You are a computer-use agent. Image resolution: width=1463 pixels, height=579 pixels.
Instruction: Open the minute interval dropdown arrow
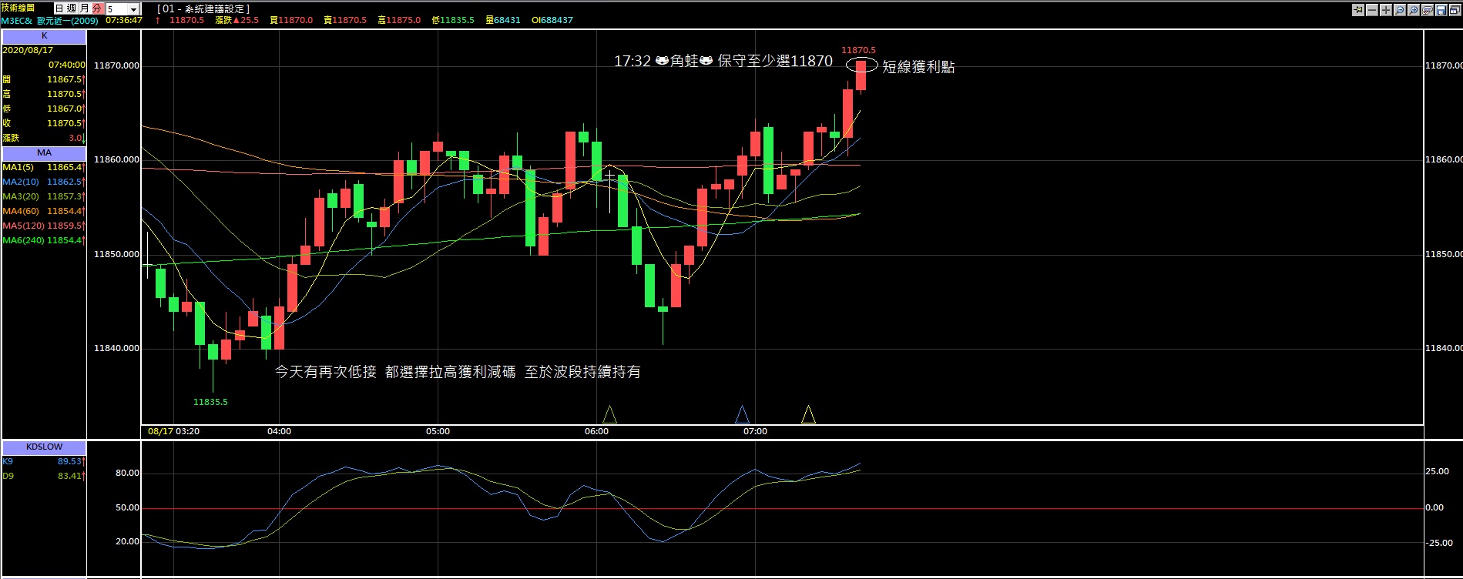tap(133, 9)
